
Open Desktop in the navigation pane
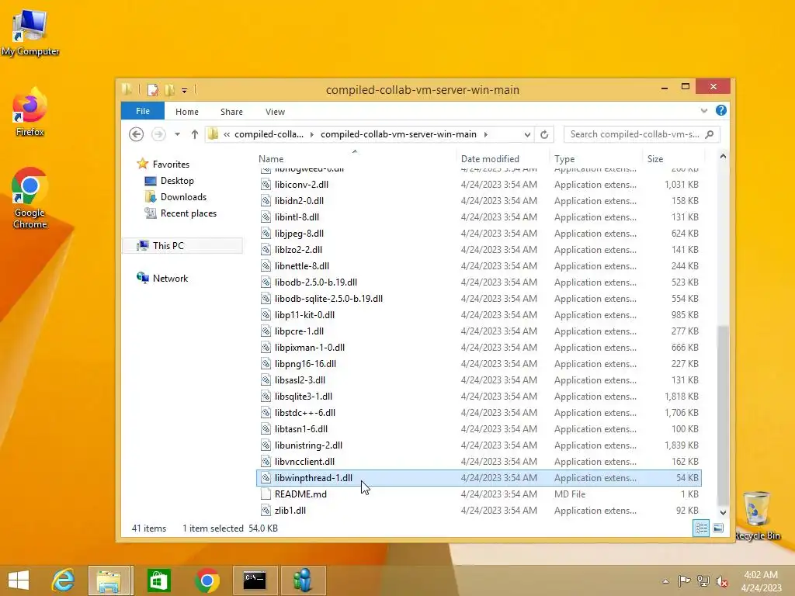click(177, 180)
